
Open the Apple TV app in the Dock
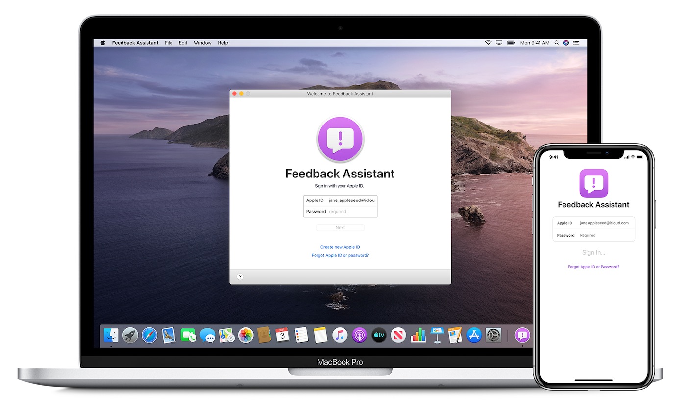pyautogui.click(x=379, y=335)
